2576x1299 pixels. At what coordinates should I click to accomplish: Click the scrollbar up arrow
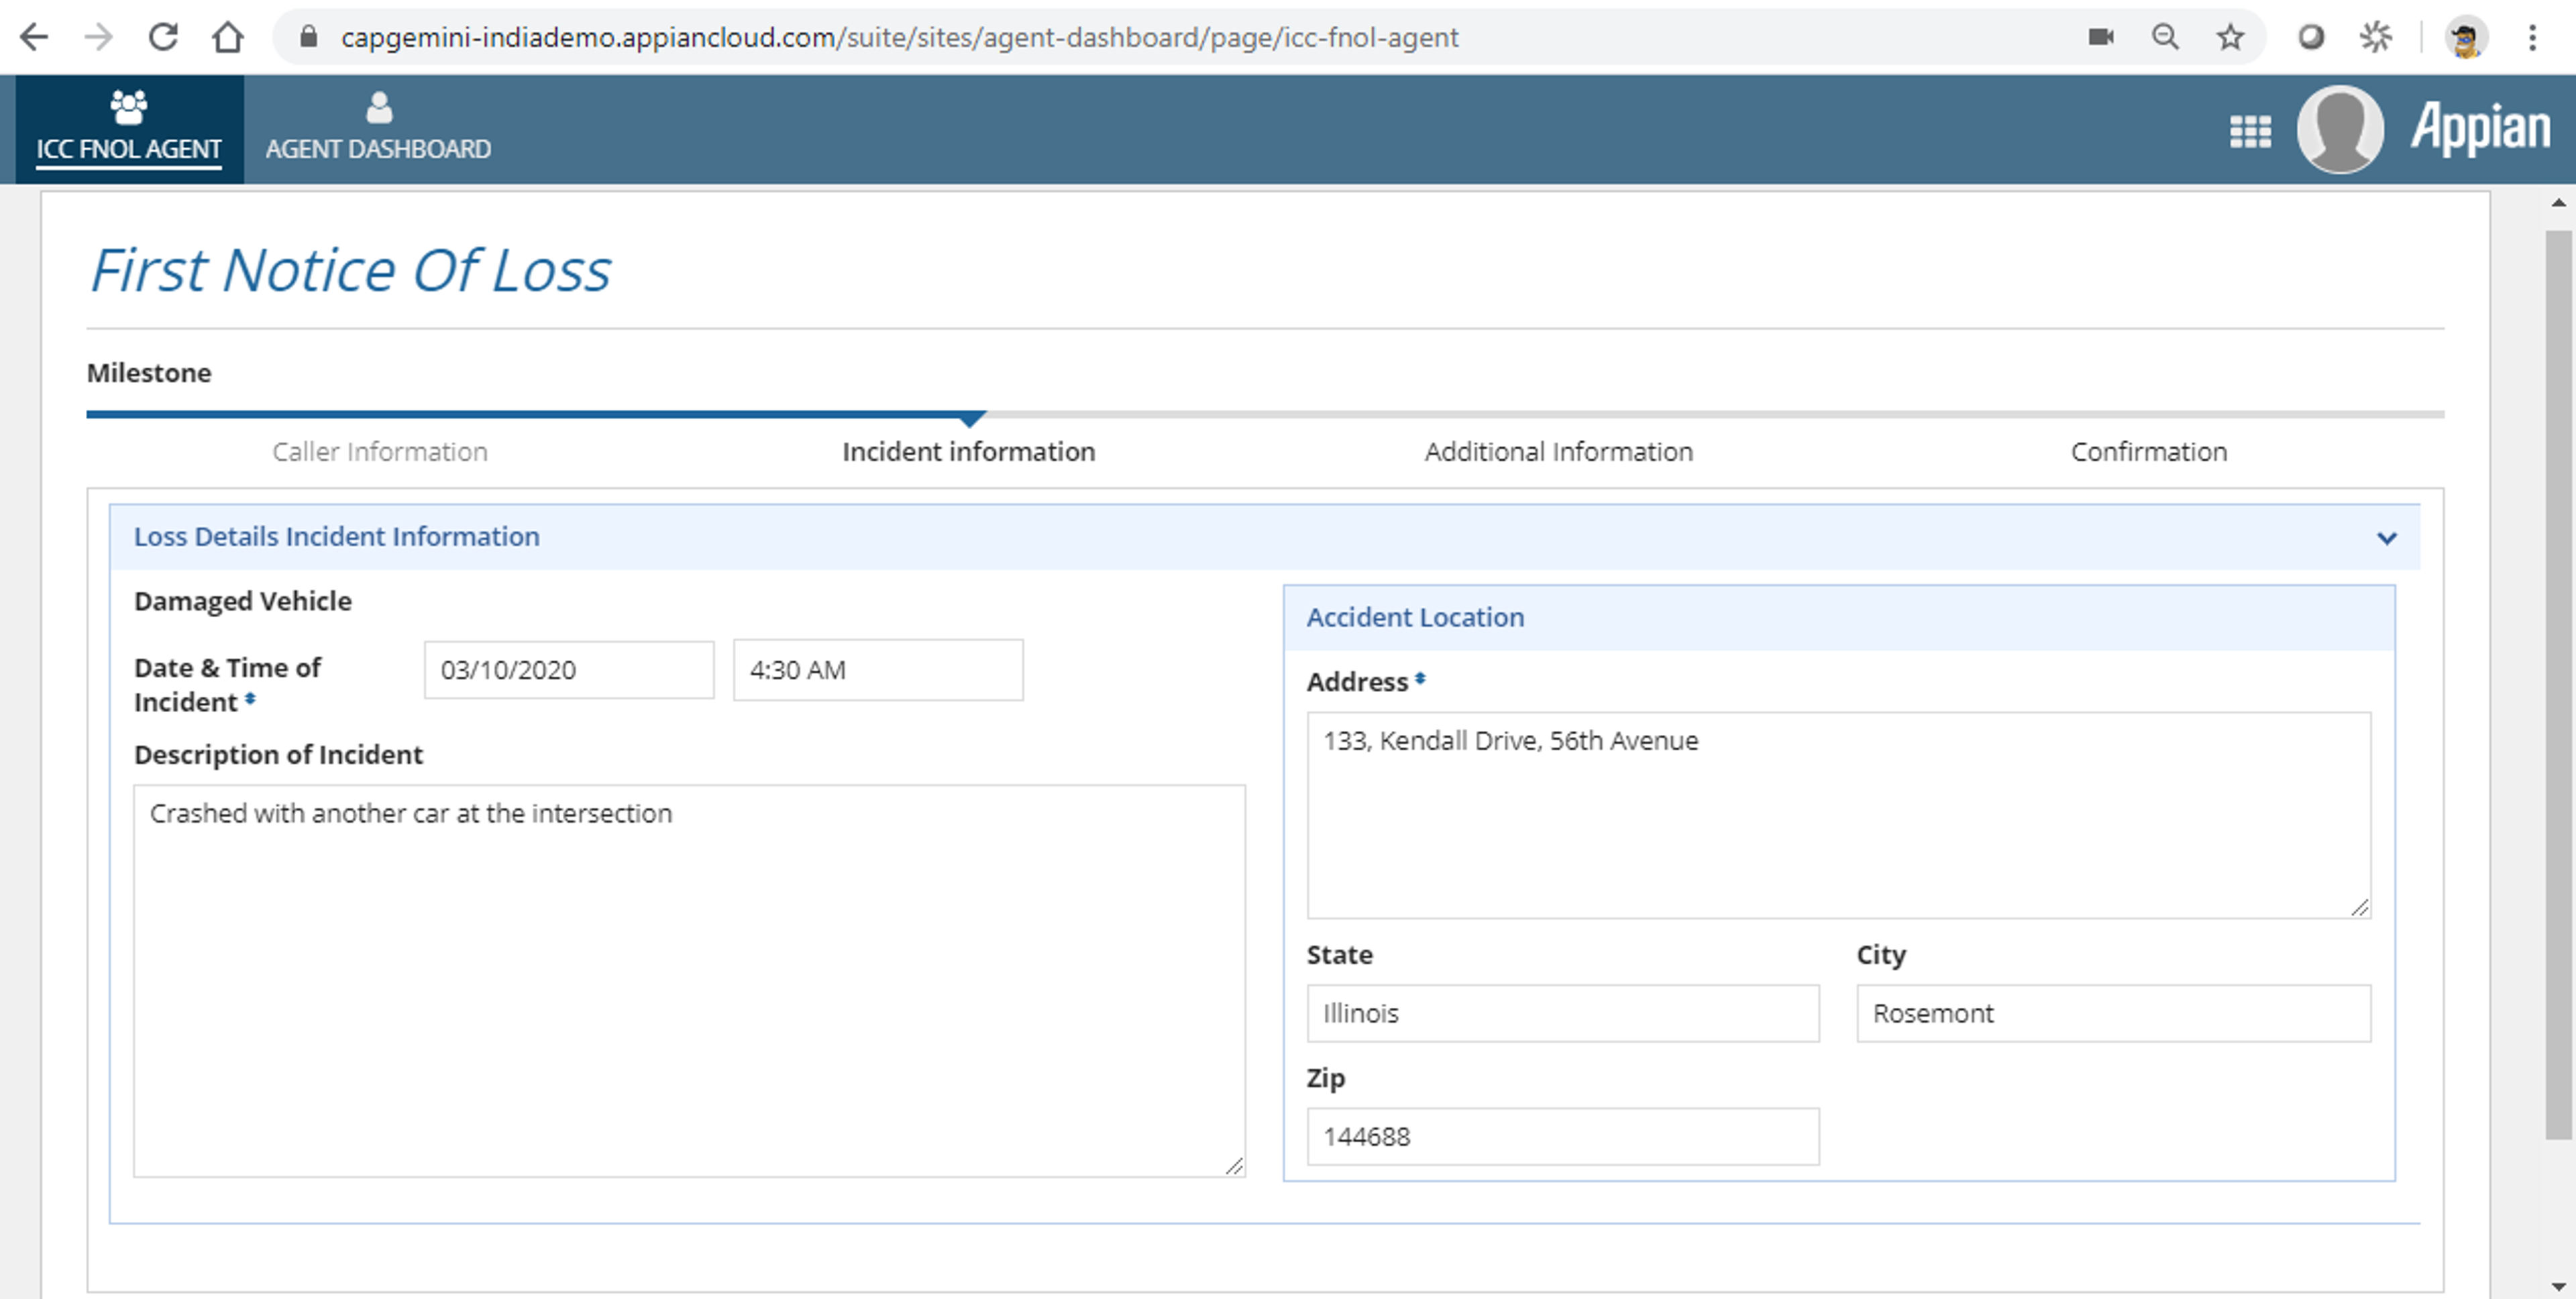point(2558,203)
